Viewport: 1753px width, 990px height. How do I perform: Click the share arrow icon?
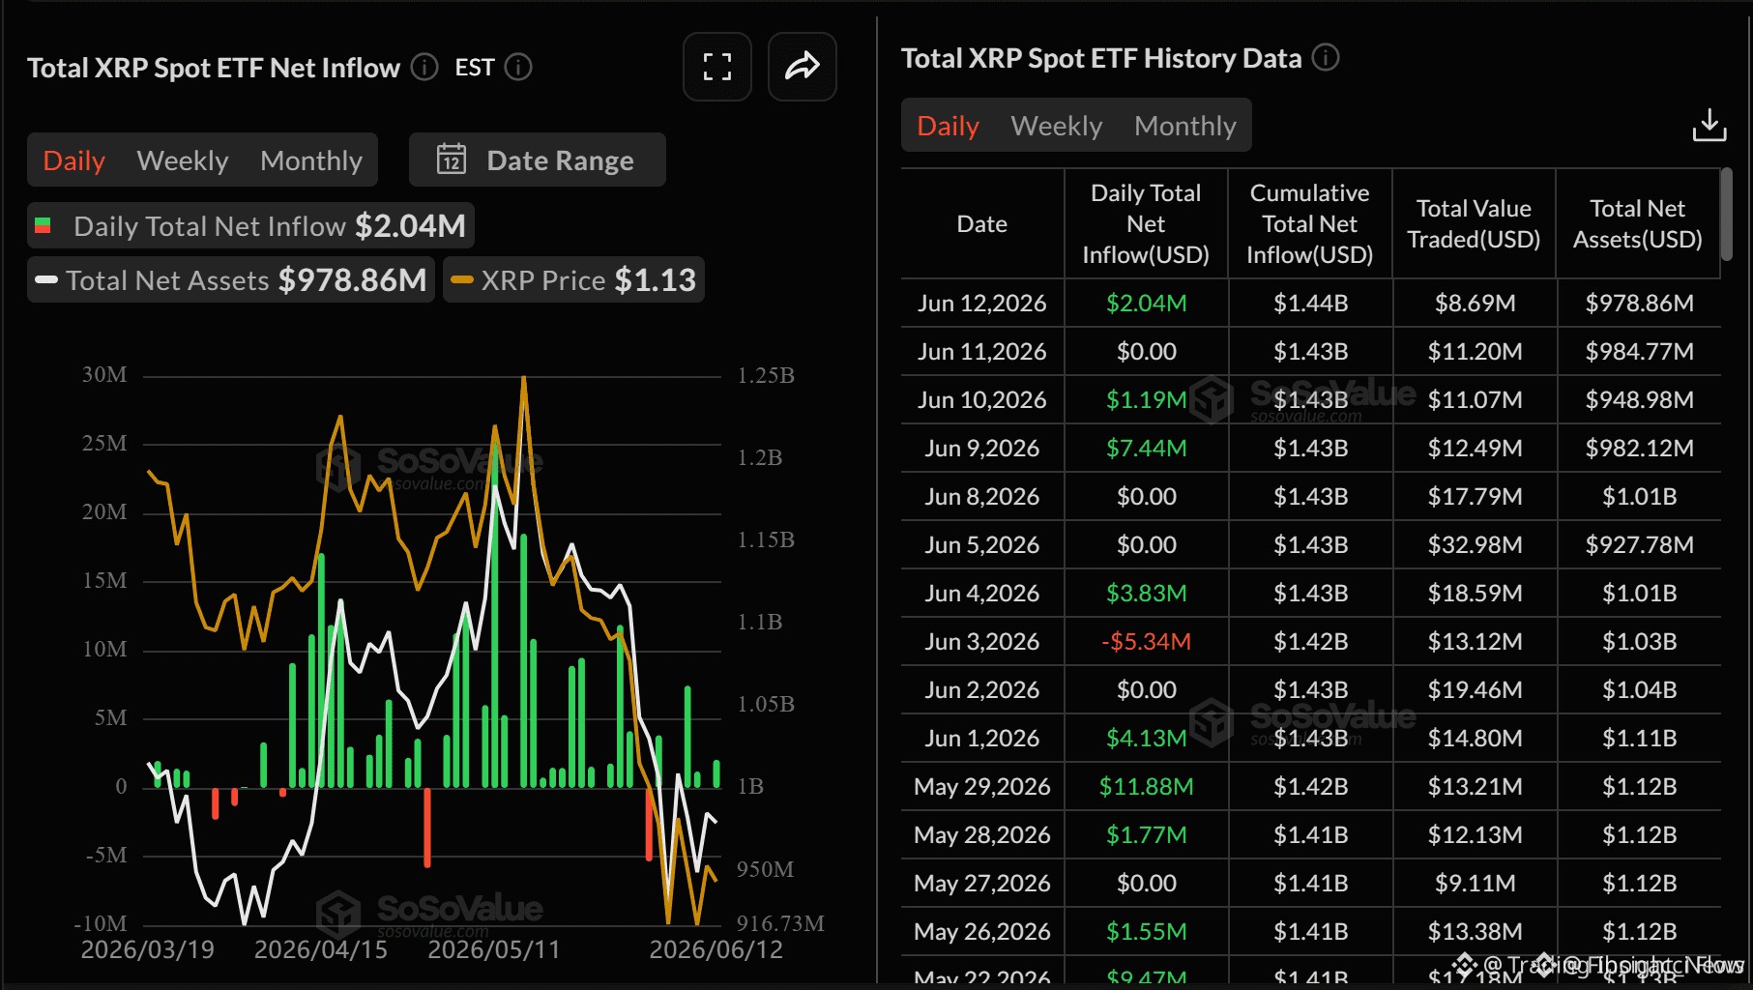click(x=803, y=67)
